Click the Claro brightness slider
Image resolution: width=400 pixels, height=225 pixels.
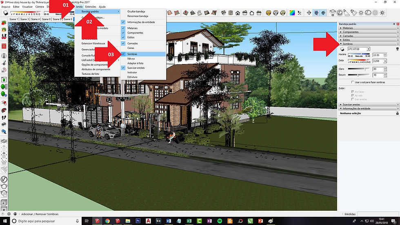click(359, 69)
